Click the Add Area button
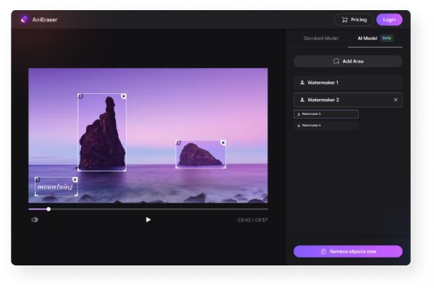The width and height of the screenshot is (434, 290). click(x=348, y=61)
